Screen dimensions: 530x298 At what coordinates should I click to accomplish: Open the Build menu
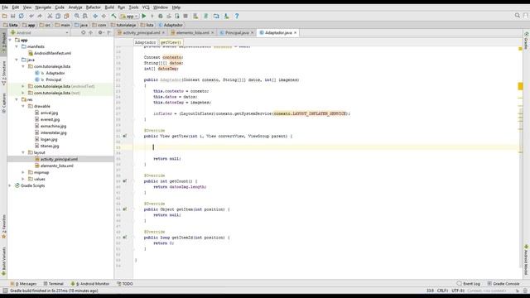click(x=109, y=7)
